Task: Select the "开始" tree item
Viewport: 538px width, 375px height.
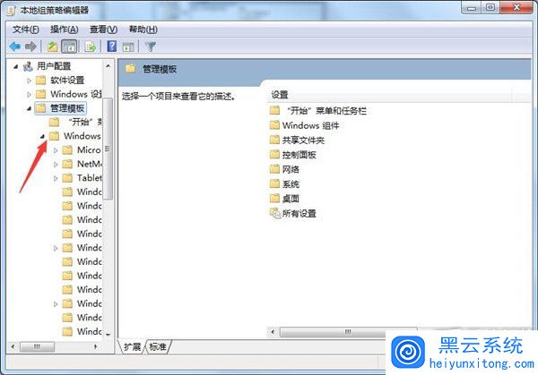Action: (85, 122)
